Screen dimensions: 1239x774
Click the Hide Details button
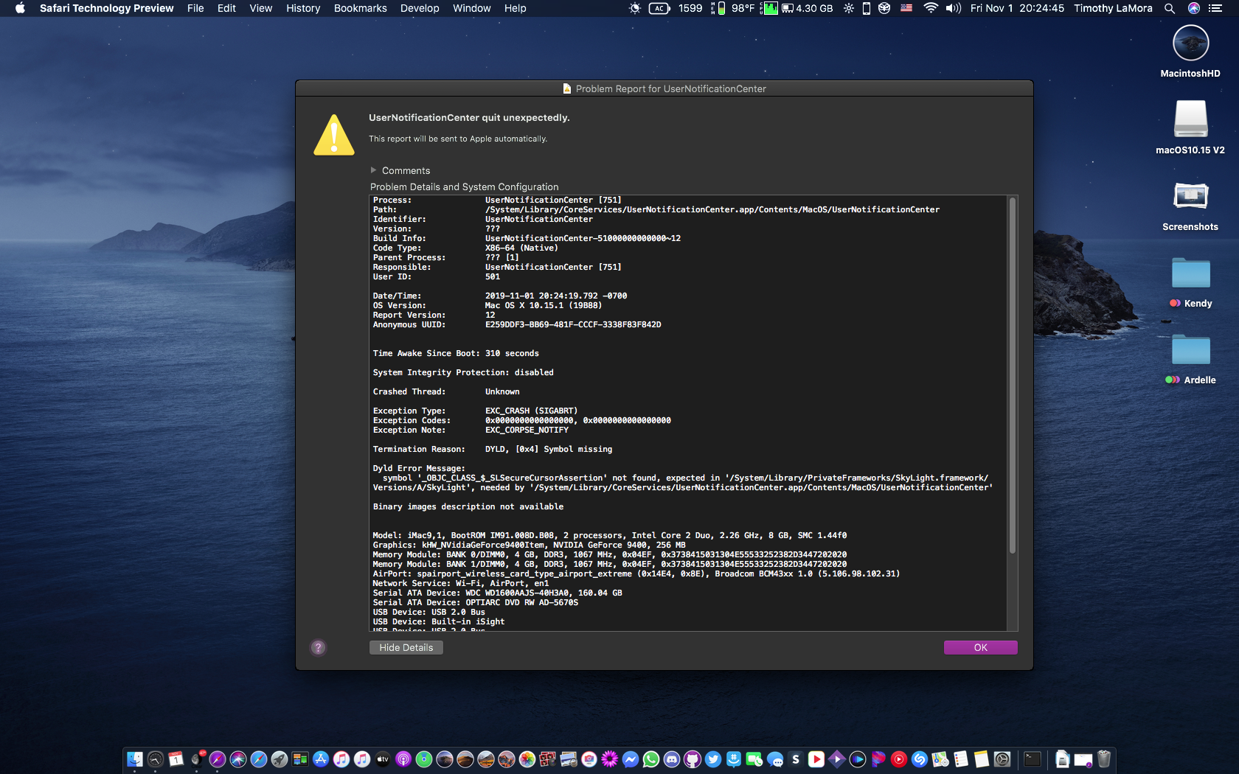tap(406, 647)
